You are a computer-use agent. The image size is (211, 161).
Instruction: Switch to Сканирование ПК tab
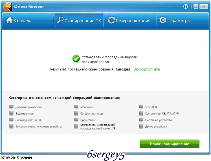click(79, 21)
